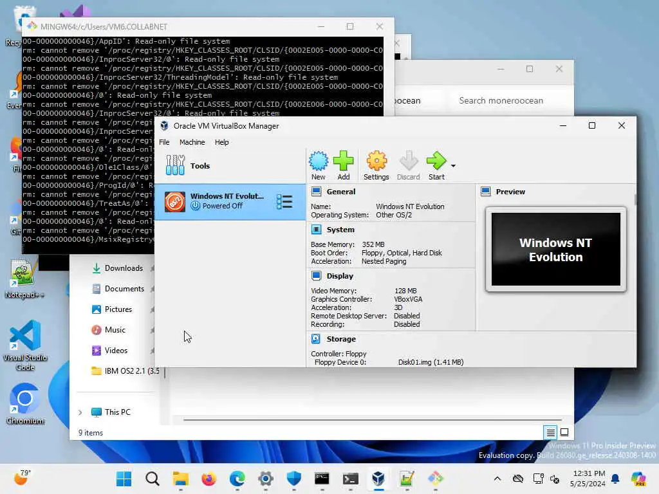
Task: Switch File Explorer to details view icon
Action: point(551,432)
